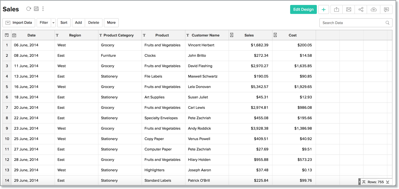
Task: Collapse the Rows count panel using side arrow
Action: coord(360,182)
